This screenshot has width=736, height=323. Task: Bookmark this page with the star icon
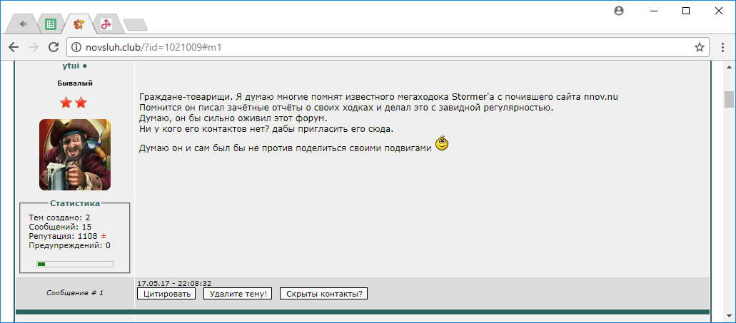coord(699,47)
